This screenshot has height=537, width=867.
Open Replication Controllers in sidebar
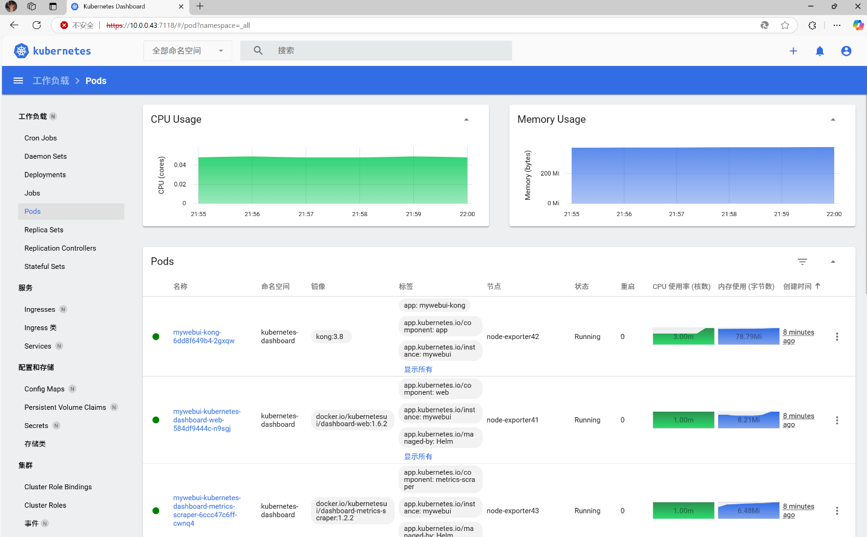point(60,248)
